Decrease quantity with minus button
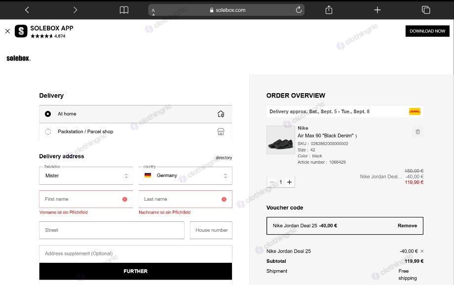The width and height of the screenshot is (454, 285). click(x=272, y=182)
